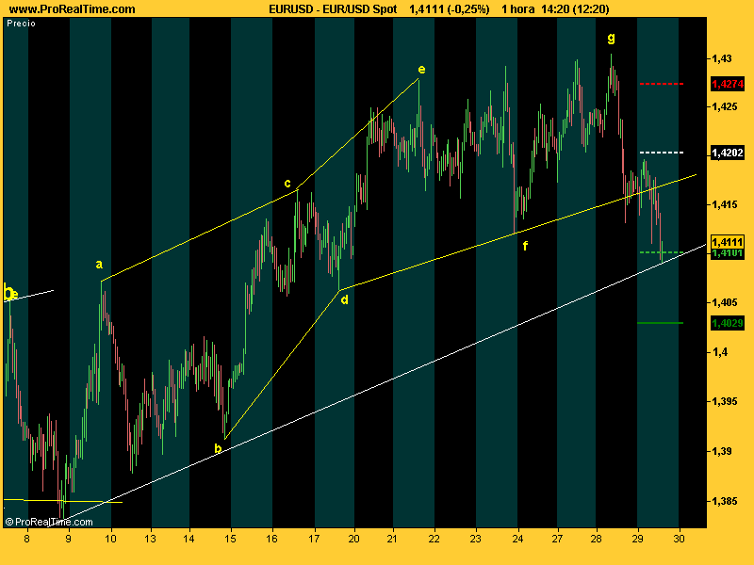Click date 28 on the time axis
This screenshot has width=754, height=565.
(x=596, y=539)
